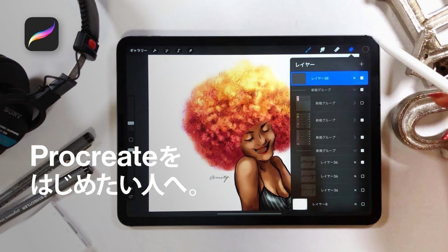Click the Procreate app logo
The width and height of the screenshot is (448, 252).
click(41, 34)
